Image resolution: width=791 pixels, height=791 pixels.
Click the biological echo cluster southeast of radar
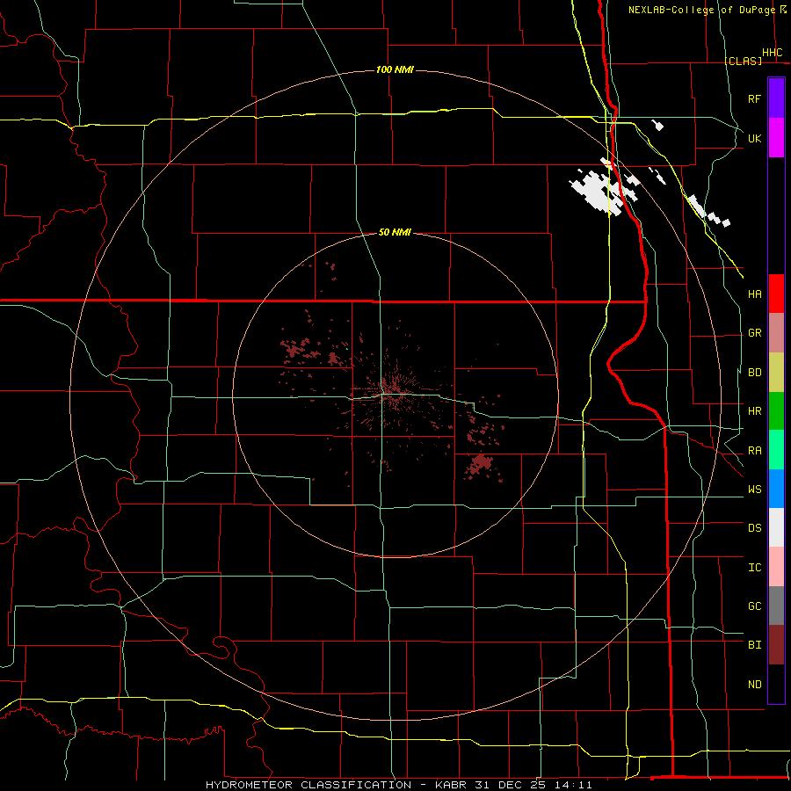point(480,465)
